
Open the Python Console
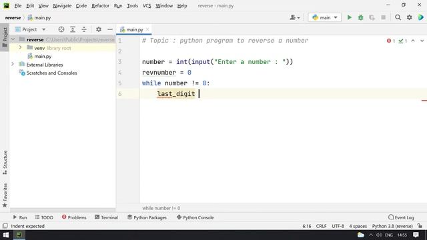coord(195,217)
